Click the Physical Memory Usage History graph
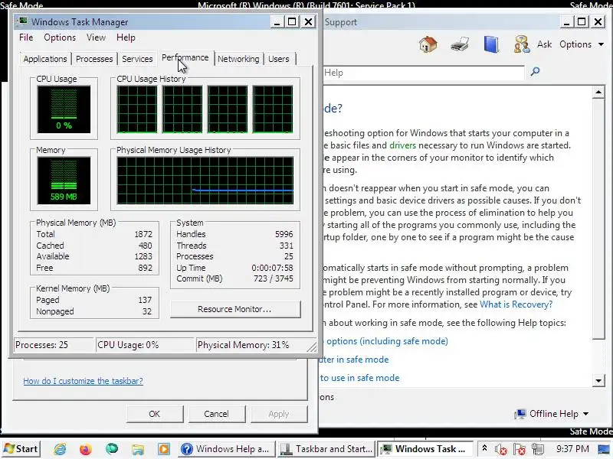613x459 pixels. coord(205,181)
